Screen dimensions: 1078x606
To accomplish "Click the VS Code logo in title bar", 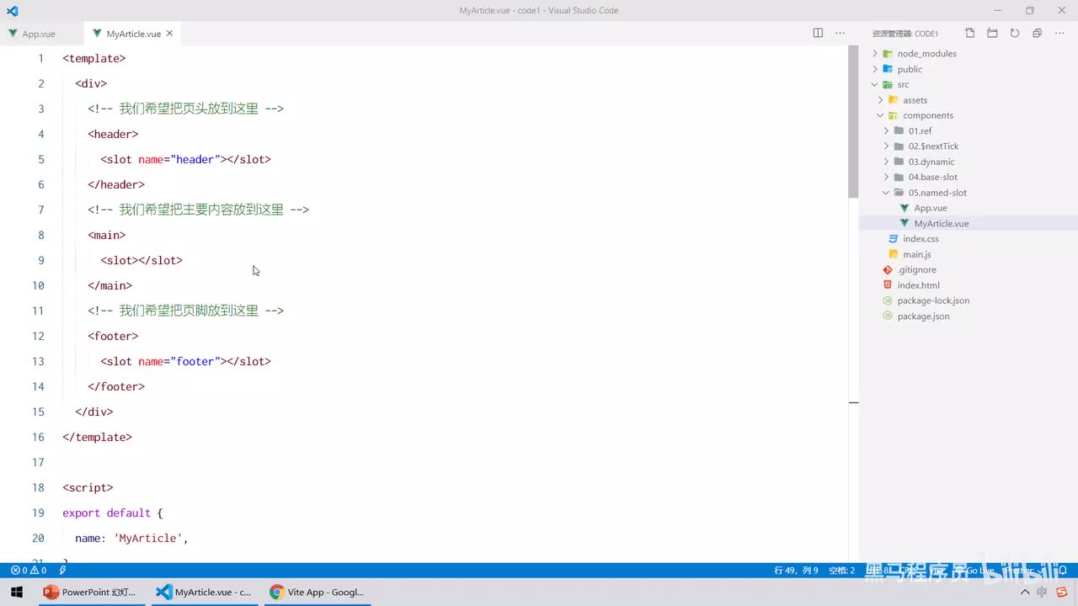I will (x=12, y=11).
